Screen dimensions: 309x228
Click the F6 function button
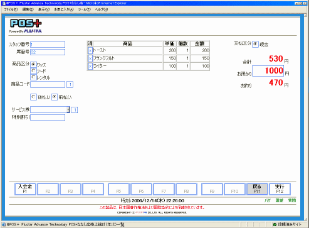[x=141, y=189]
